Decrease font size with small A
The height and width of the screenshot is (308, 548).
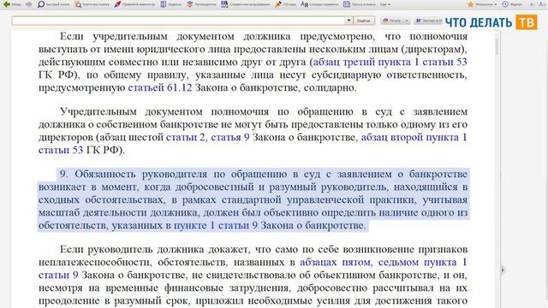pos(533,4)
